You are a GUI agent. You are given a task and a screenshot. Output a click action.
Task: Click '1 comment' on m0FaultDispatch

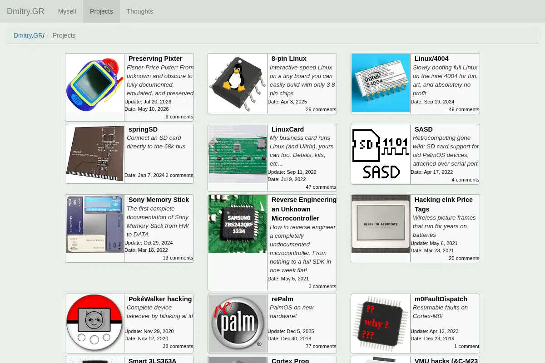(467, 346)
